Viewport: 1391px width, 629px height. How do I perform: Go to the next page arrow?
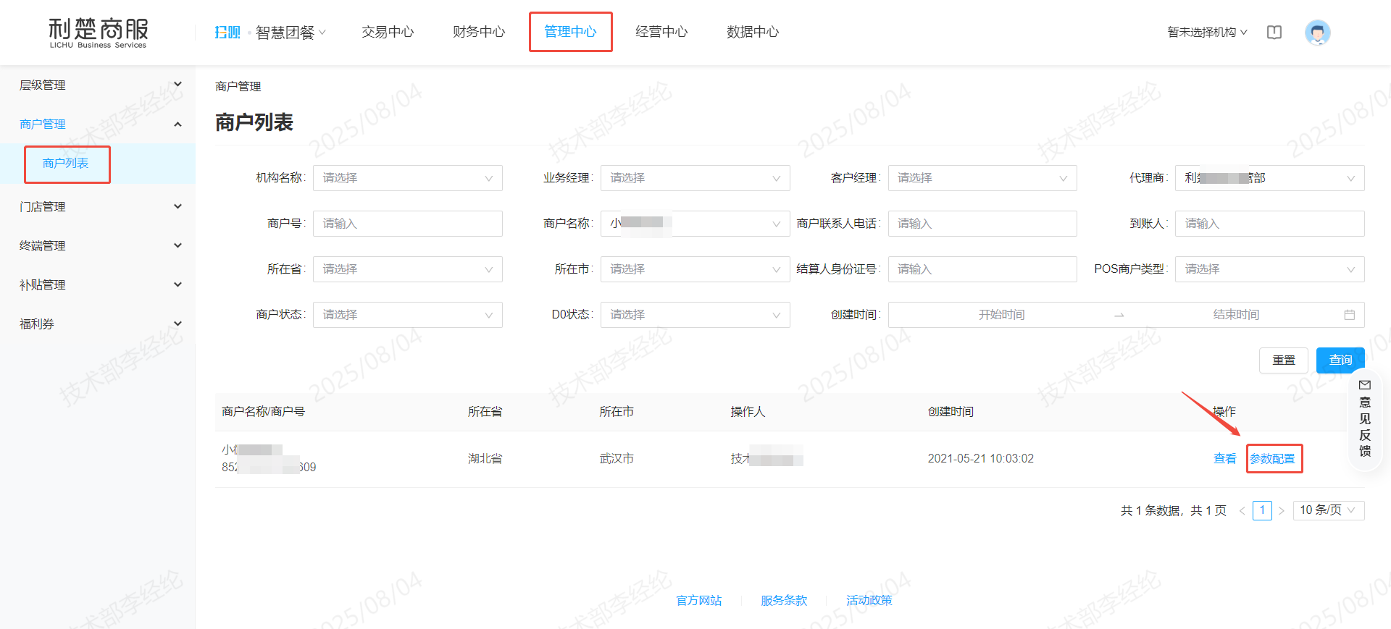pyautogui.click(x=1281, y=511)
